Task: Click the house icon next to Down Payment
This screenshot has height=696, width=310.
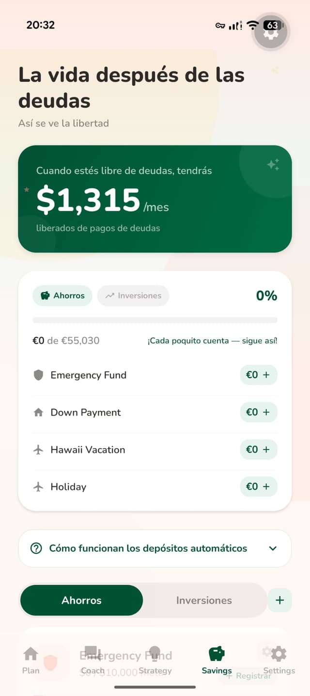Action: [39, 412]
